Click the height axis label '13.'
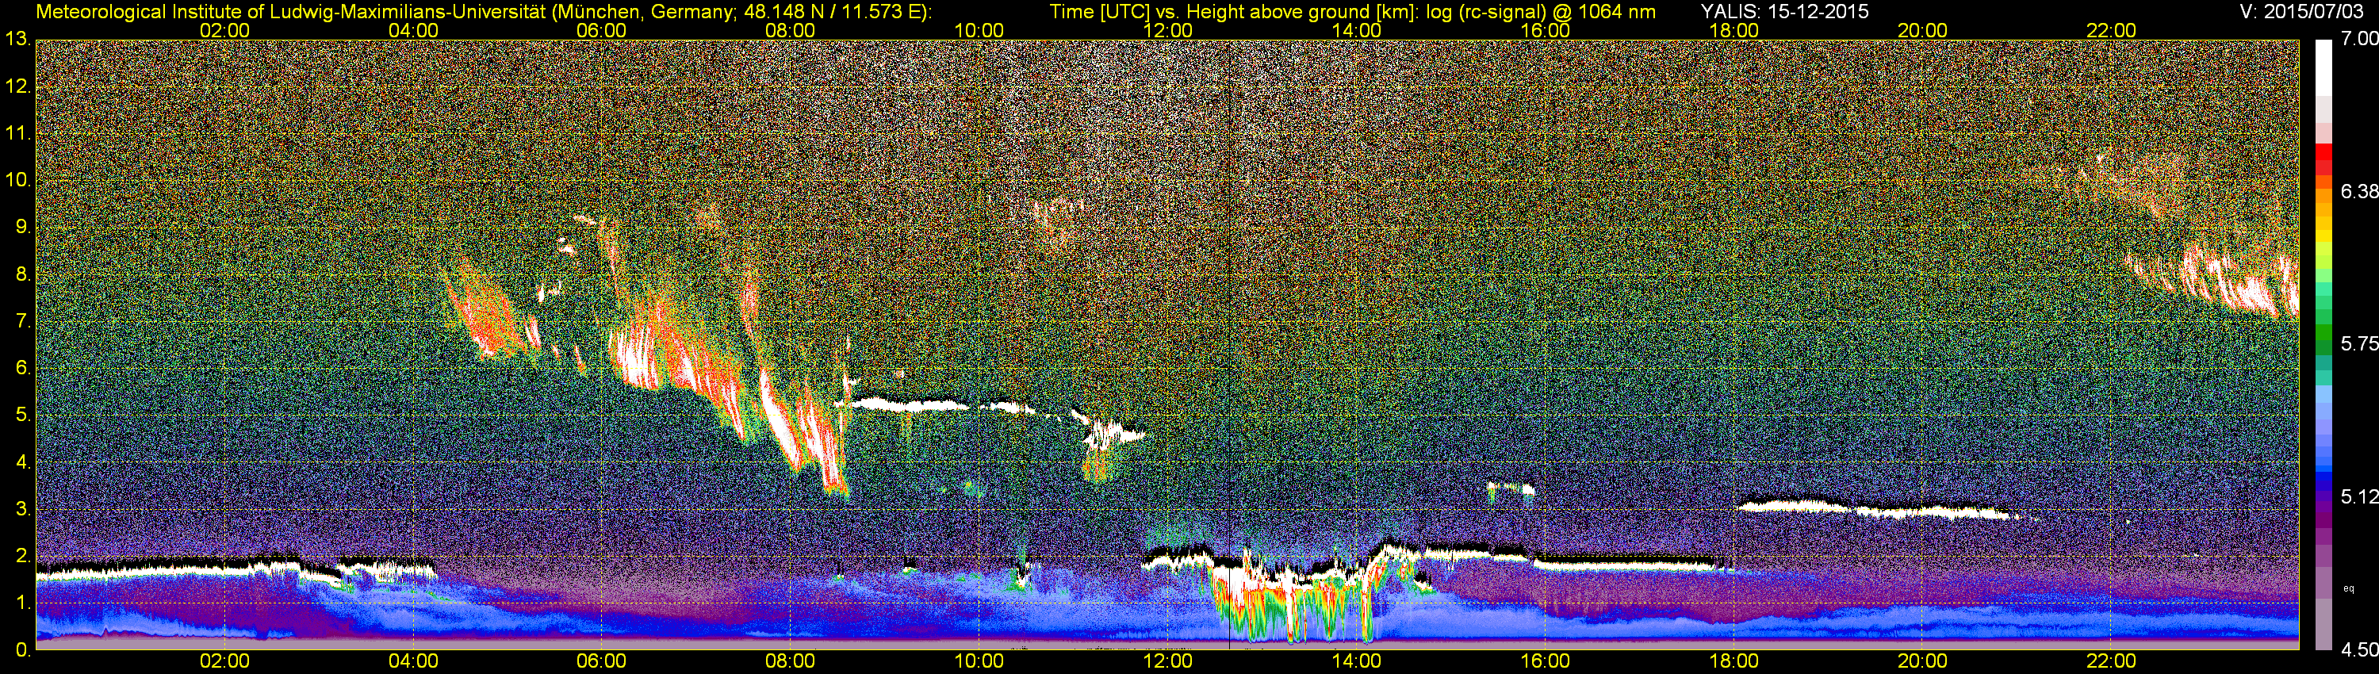Viewport: 2379px width, 674px height. (x=17, y=40)
